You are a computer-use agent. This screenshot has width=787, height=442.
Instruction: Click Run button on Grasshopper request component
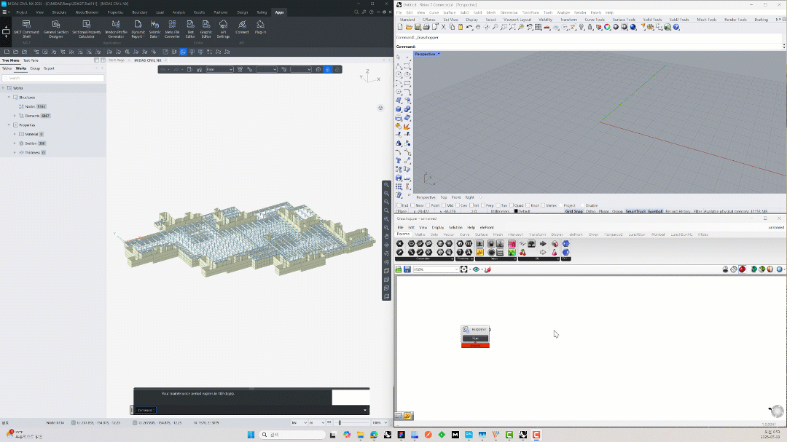(x=475, y=338)
